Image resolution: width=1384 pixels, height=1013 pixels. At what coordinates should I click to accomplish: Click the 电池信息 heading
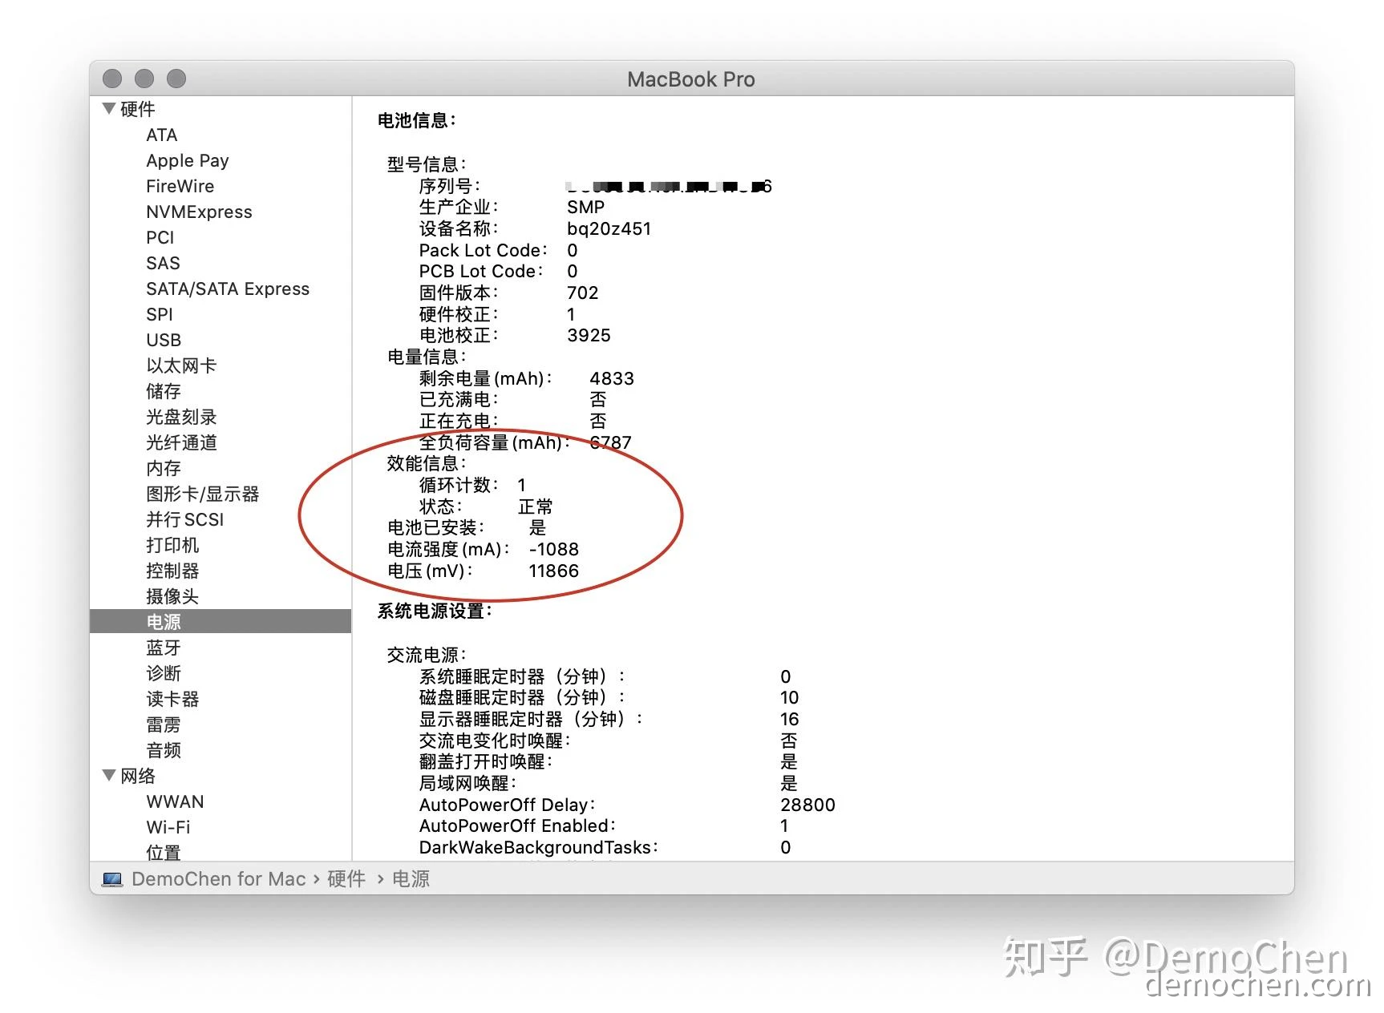click(417, 120)
